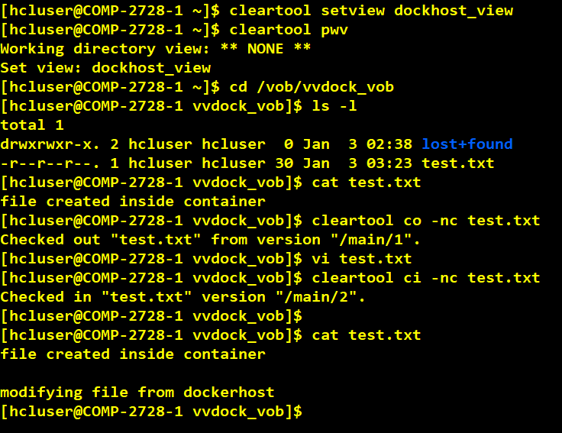Click the blue lost+found directory name
The width and height of the screenshot is (562, 433).
click(467, 144)
